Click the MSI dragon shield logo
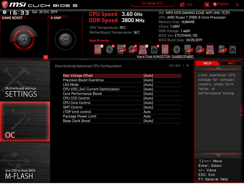The image size is (244, 184). 5,5
